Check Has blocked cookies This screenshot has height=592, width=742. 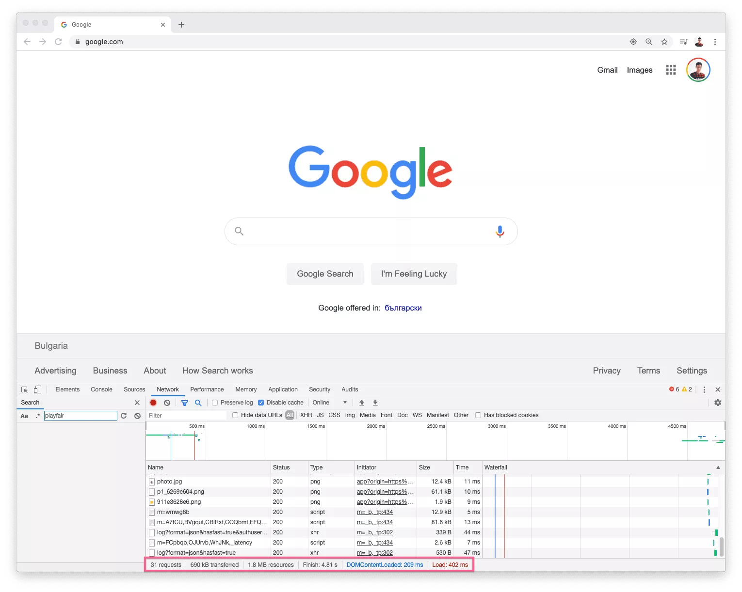coord(478,415)
